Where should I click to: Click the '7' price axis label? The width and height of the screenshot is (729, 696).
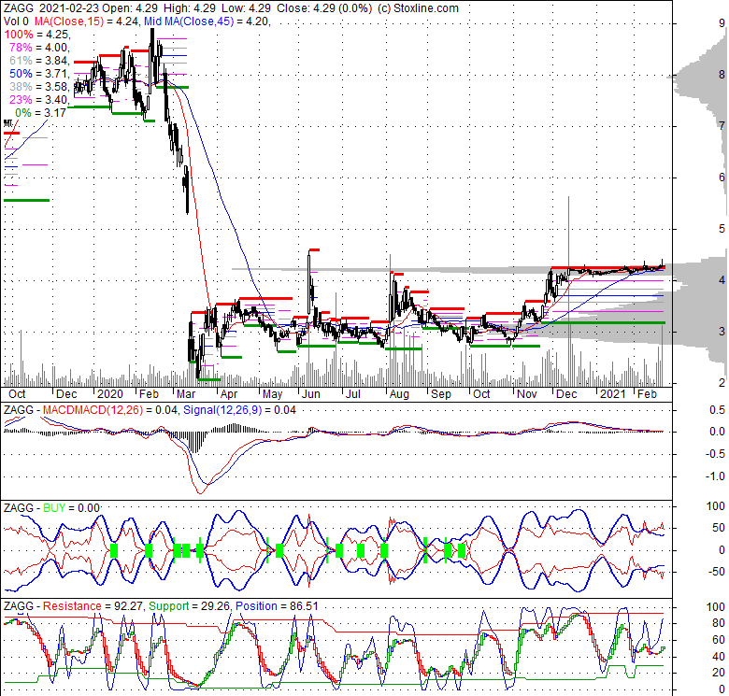click(722, 126)
